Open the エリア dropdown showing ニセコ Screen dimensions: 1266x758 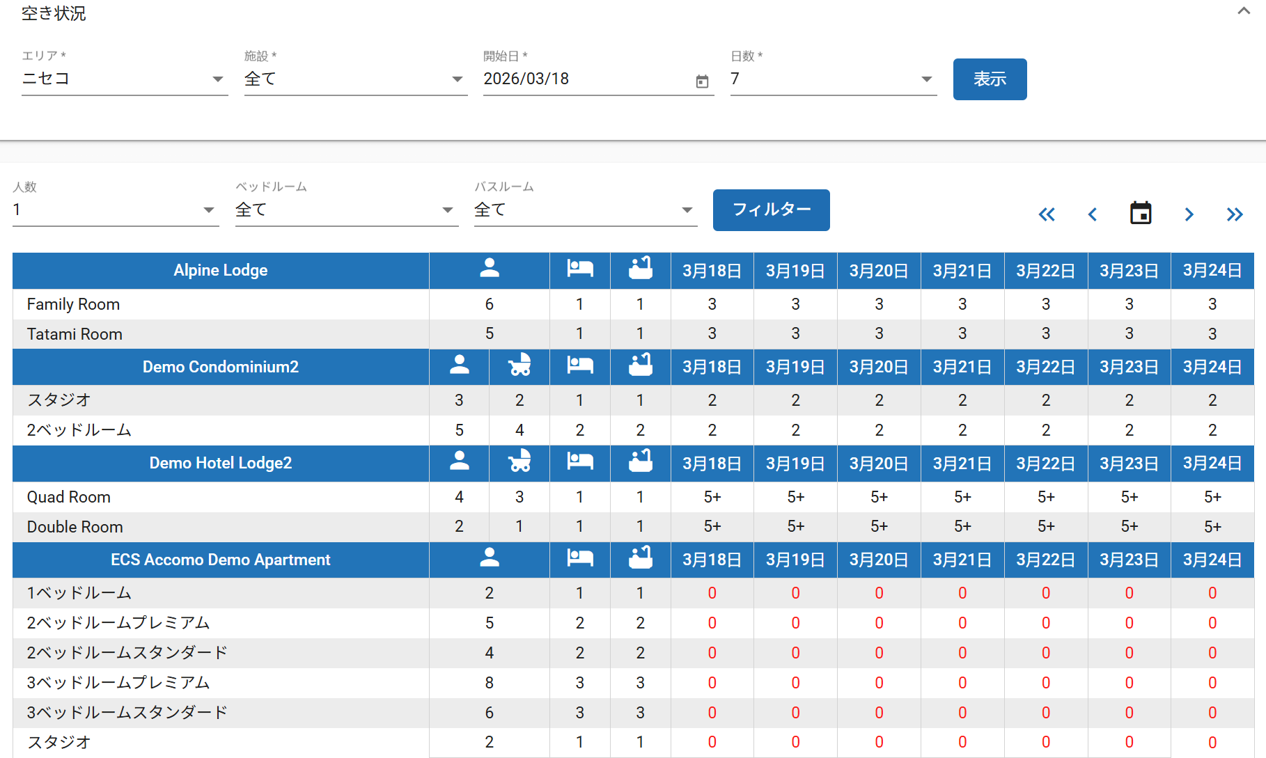(125, 79)
